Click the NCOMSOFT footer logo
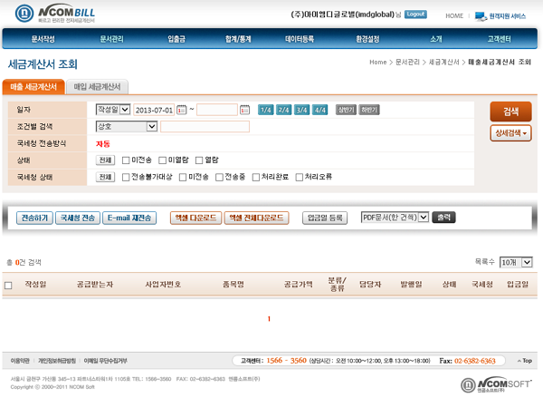The width and height of the screenshot is (543, 398). pos(494,383)
